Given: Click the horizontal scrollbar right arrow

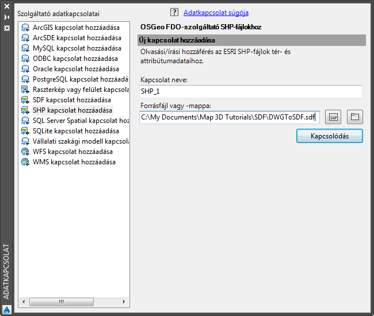Looking at the screenshot, I should pyautogui.click(x=125, y=301).
